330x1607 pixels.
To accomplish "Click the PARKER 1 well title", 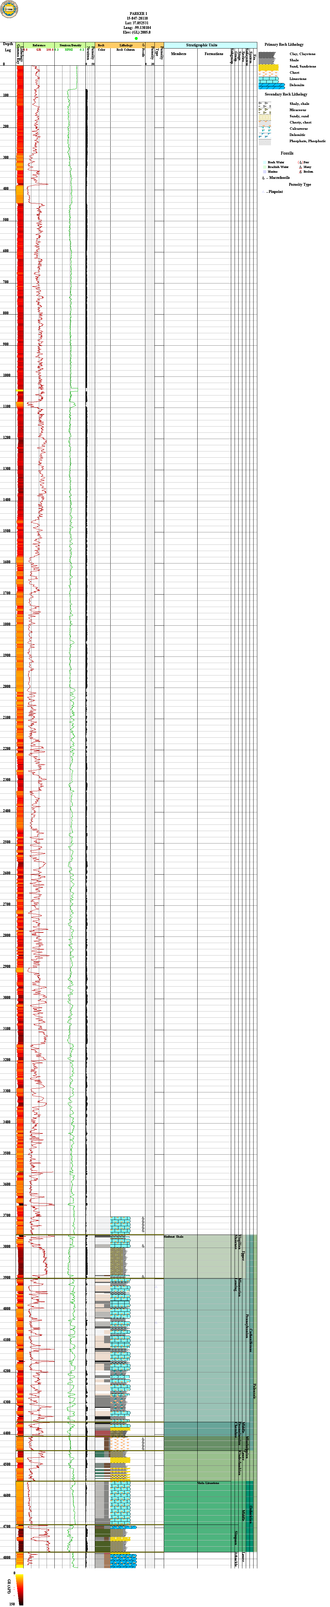I will pyautogui.click(x=139, y=13).
